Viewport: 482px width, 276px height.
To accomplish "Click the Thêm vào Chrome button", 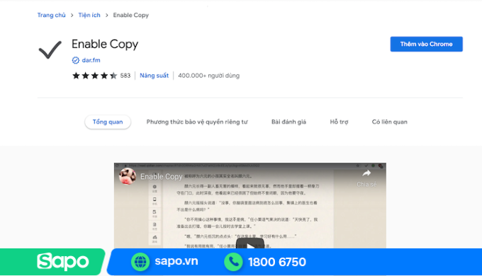I will [427, 44].
